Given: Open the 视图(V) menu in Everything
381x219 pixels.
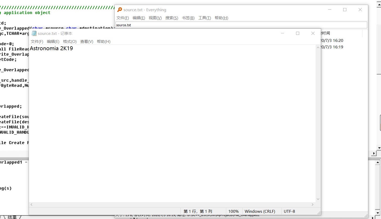Looking at the screenshot, I should point(155,18).
